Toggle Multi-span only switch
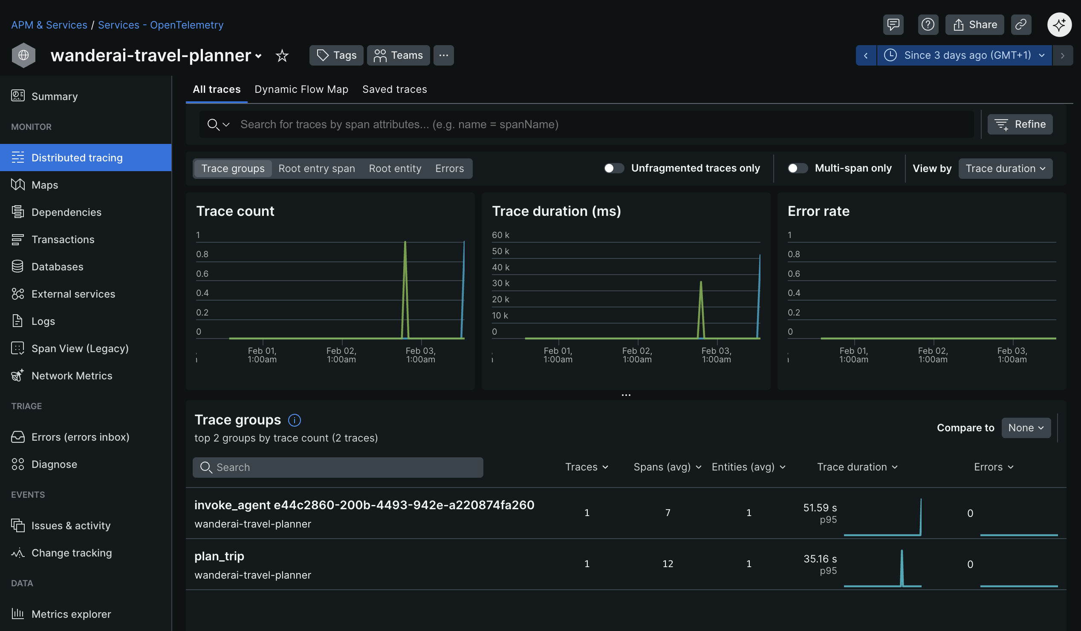The width and height of the screenshot is (1081, 631). (797, 168)
